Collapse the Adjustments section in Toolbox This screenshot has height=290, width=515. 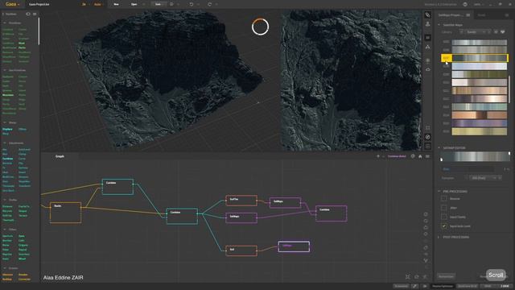[x=5, y=143]
